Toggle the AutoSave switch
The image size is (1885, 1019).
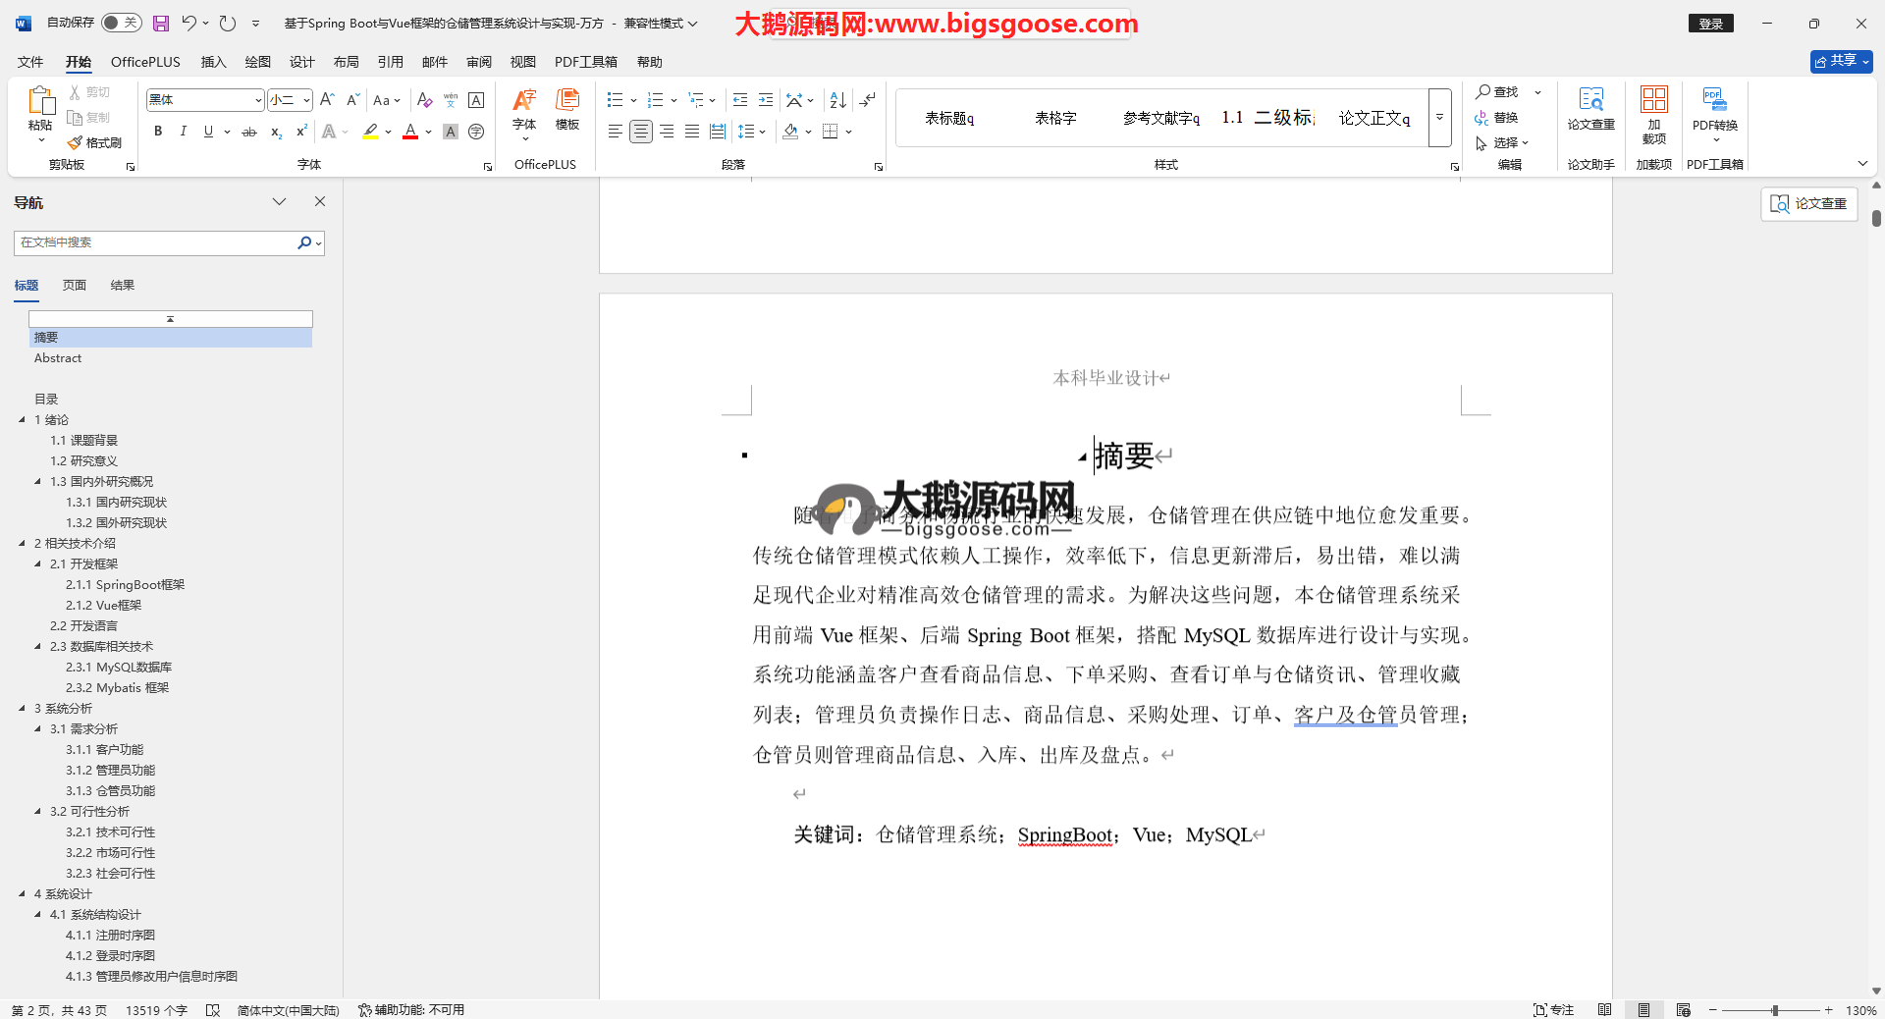121,23
